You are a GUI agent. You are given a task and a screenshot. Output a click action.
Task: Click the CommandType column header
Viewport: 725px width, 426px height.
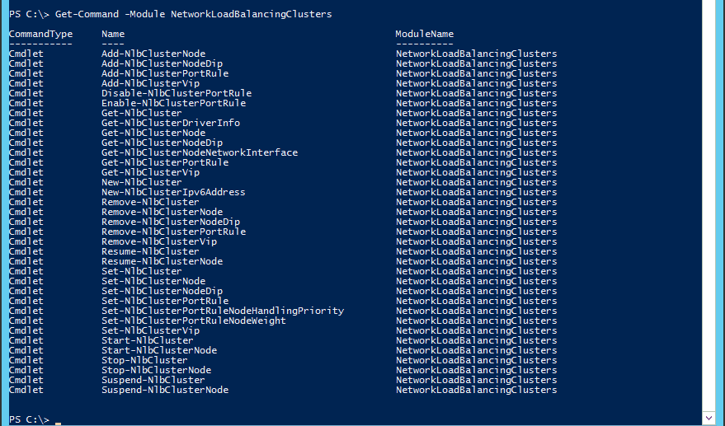[x=40, y=34]
